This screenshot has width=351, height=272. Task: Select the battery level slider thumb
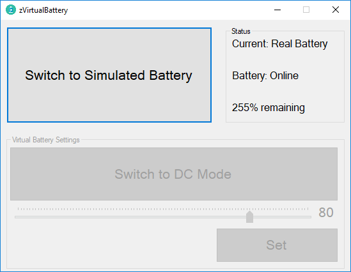click(249, 216)
